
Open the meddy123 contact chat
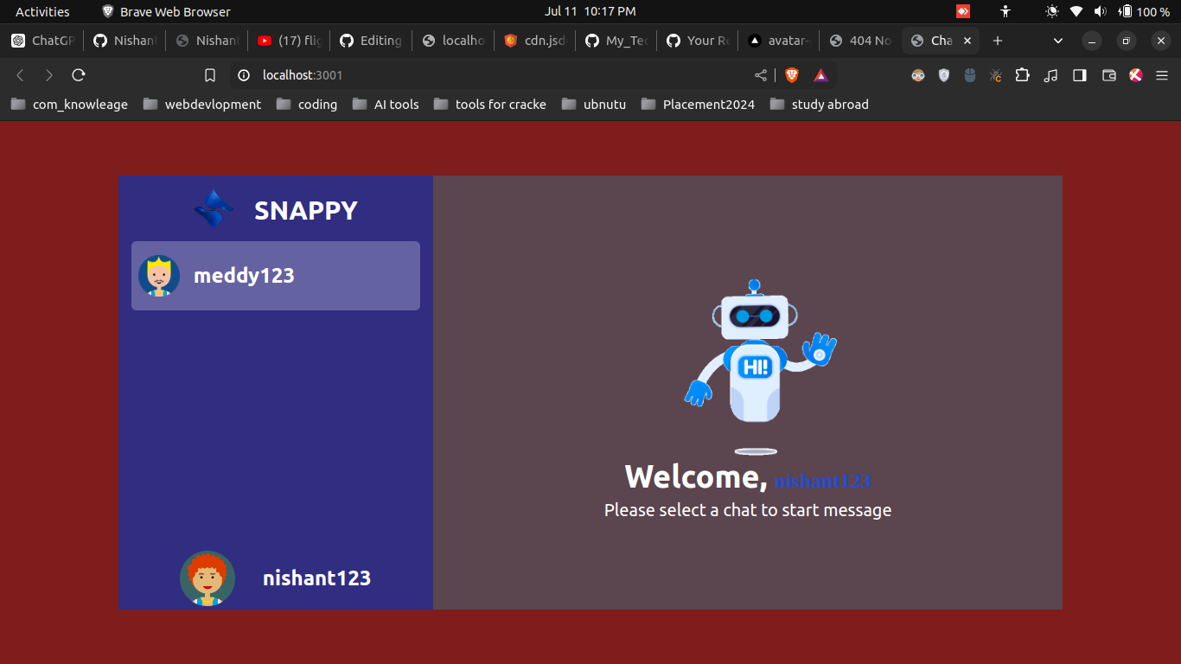(x=276, y=276)
